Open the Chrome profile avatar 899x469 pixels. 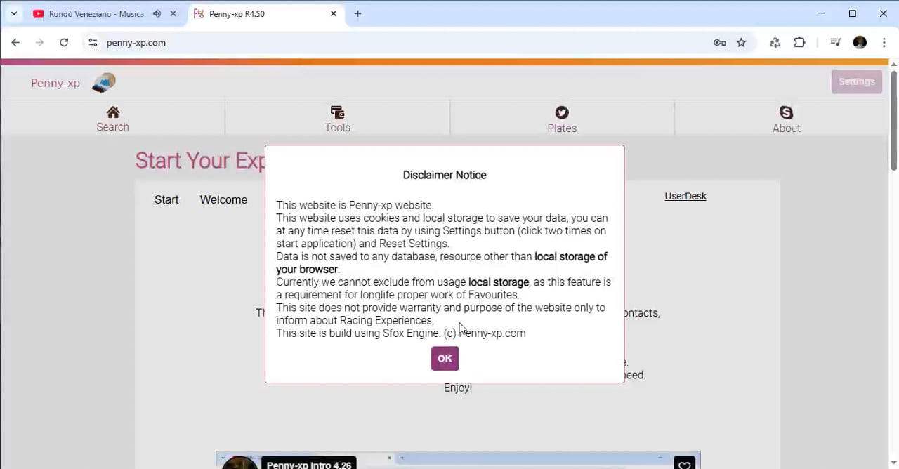point(860,42)
